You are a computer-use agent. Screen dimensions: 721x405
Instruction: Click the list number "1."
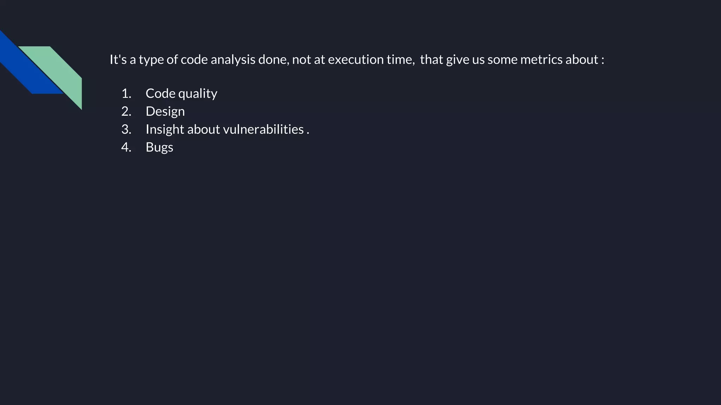pos(126,94)
